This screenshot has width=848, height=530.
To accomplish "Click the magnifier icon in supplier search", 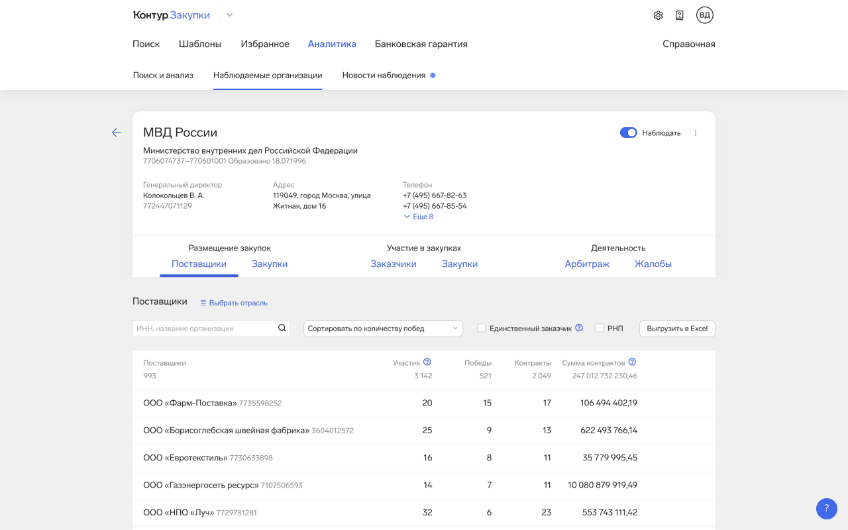I will 282,328.
